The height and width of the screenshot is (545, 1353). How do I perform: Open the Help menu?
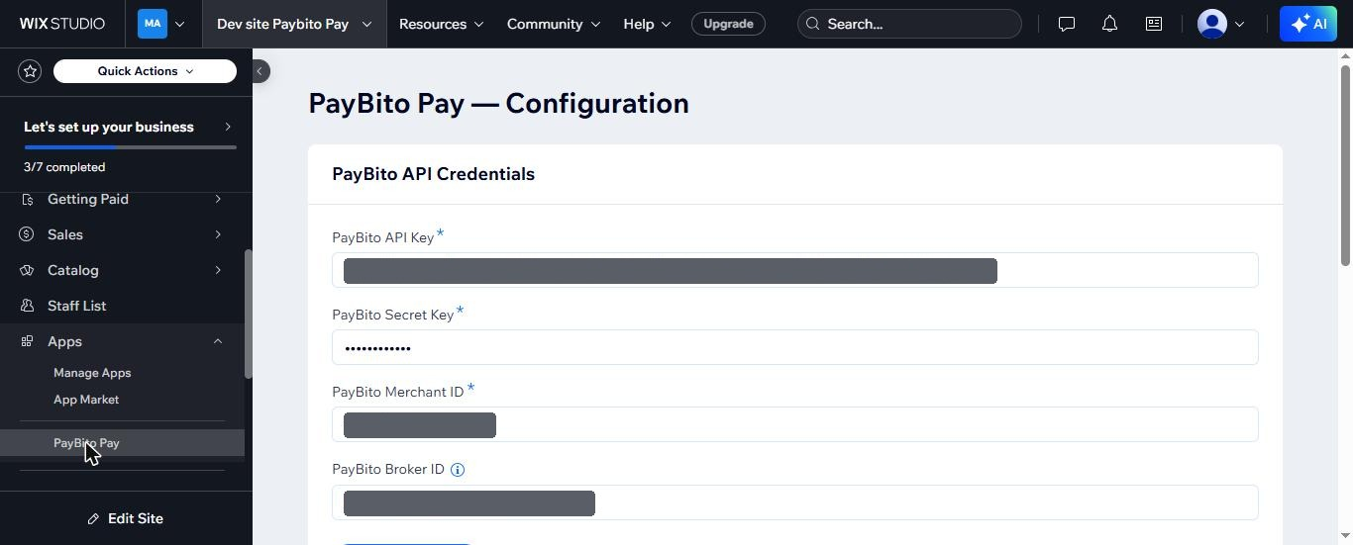pos(647,24)
